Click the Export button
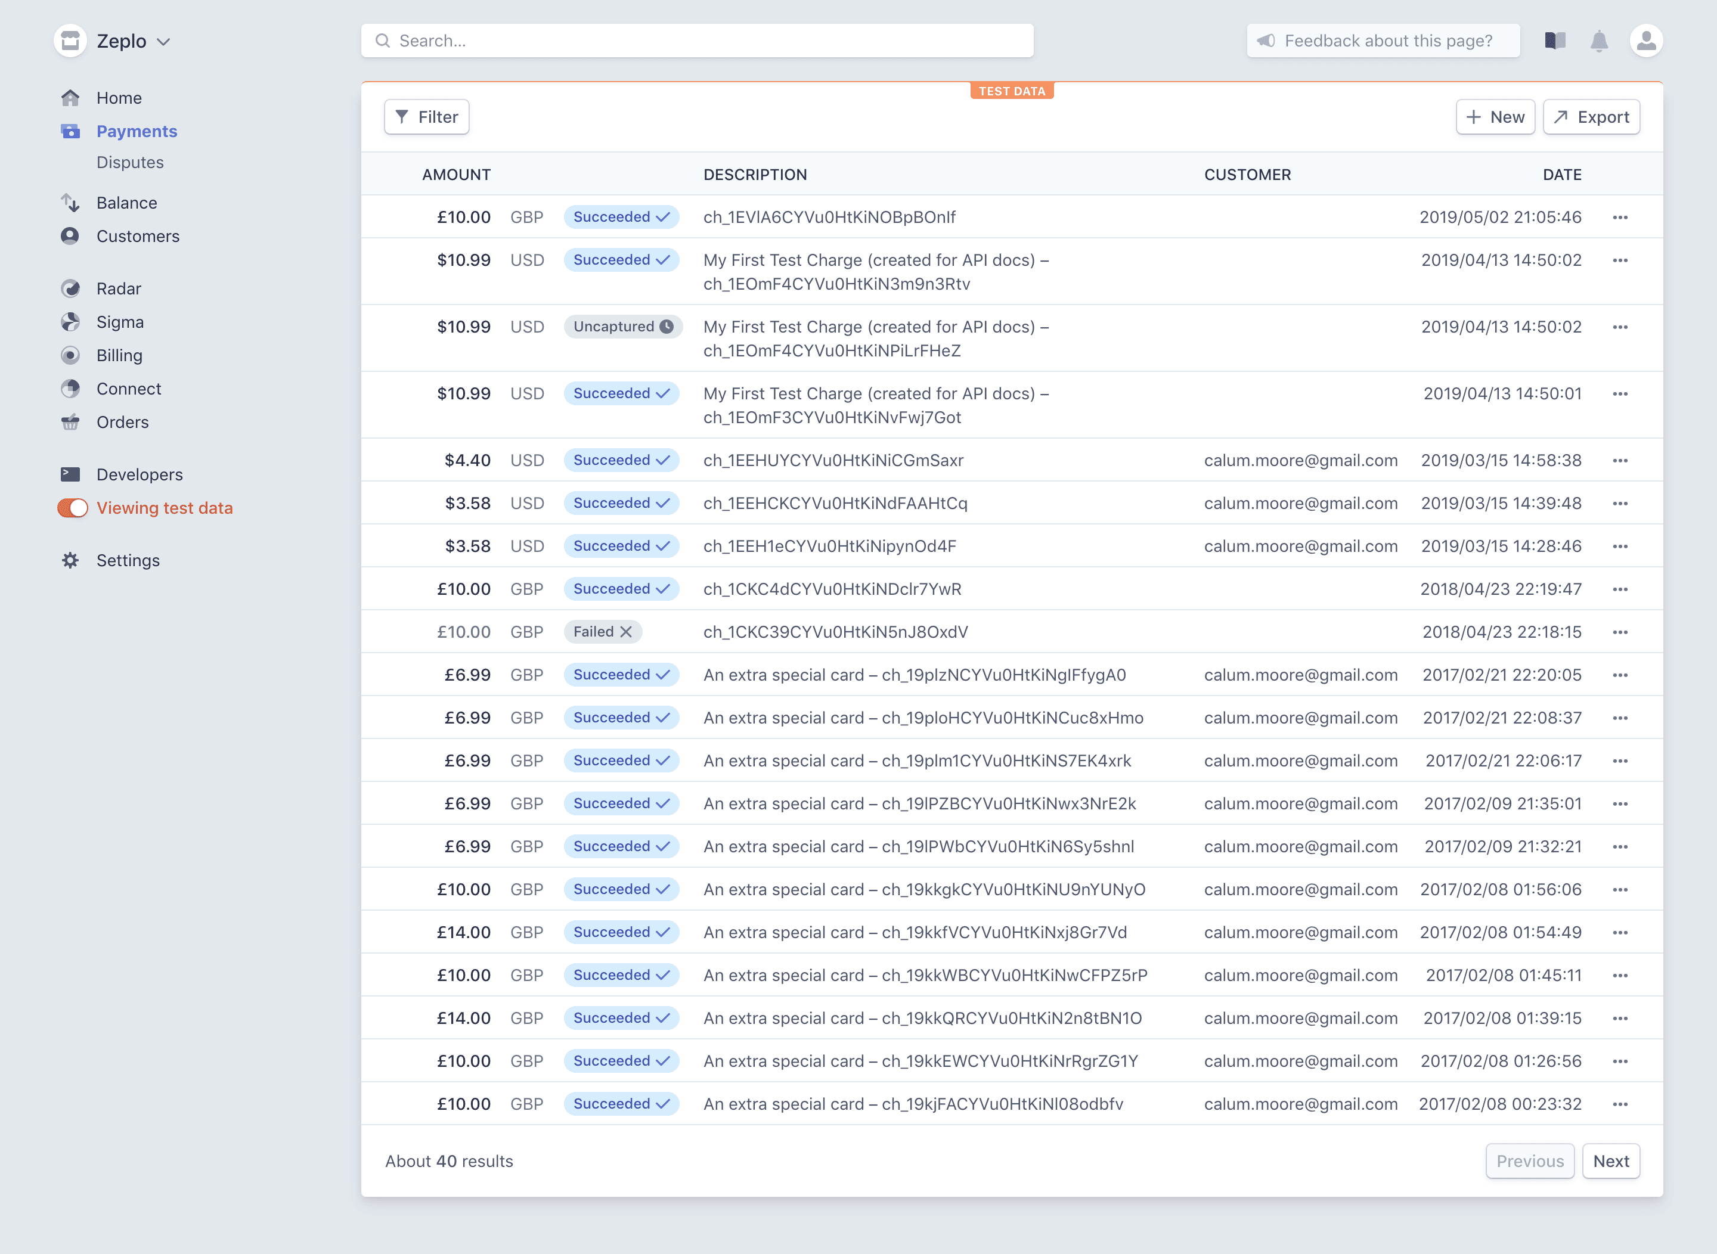 (1591, 117)
